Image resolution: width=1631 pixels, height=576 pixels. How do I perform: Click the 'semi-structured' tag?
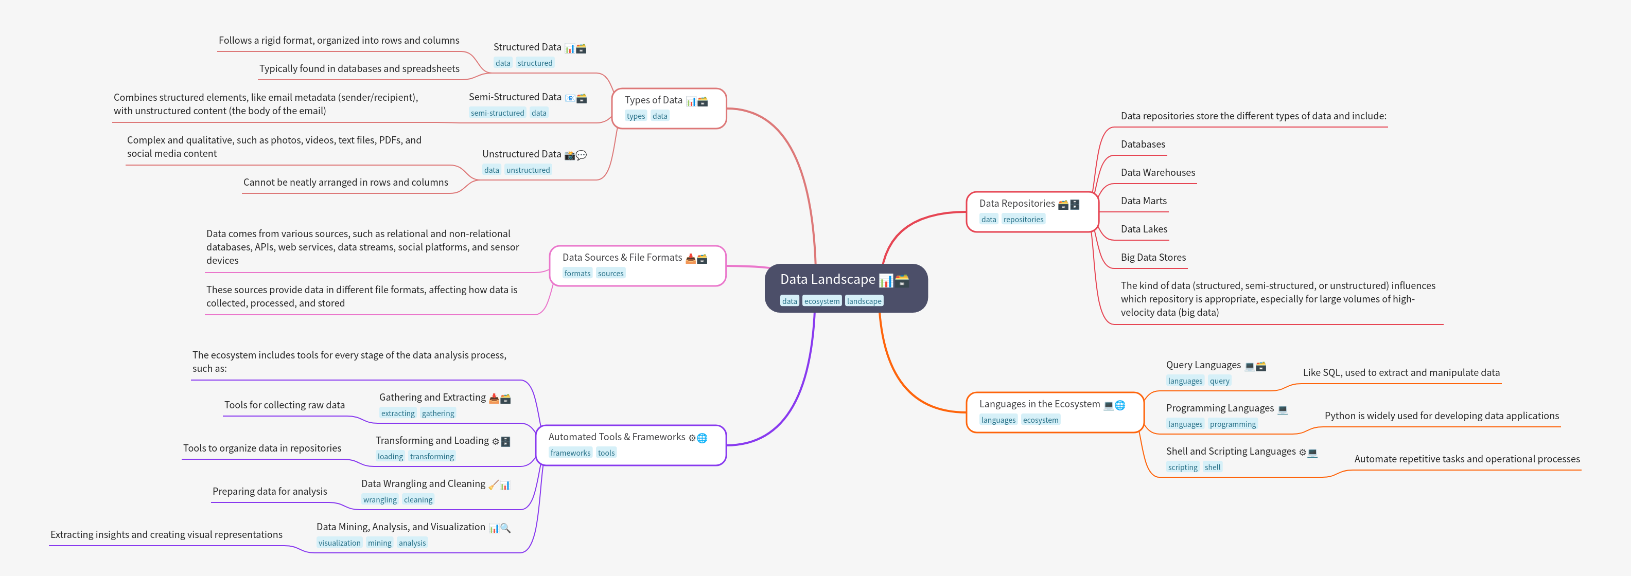point(497,113)
